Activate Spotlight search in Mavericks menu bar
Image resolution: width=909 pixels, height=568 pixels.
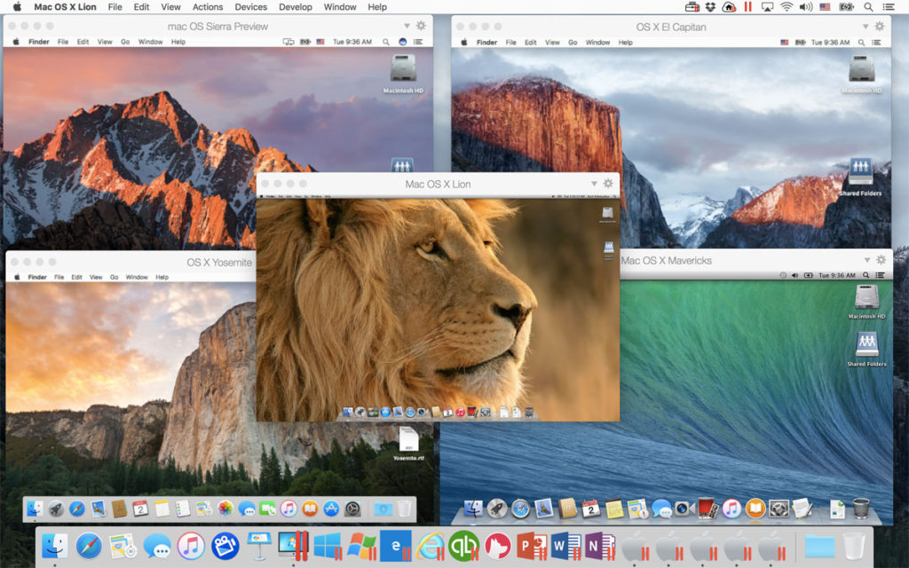click(x=866, y=275)
